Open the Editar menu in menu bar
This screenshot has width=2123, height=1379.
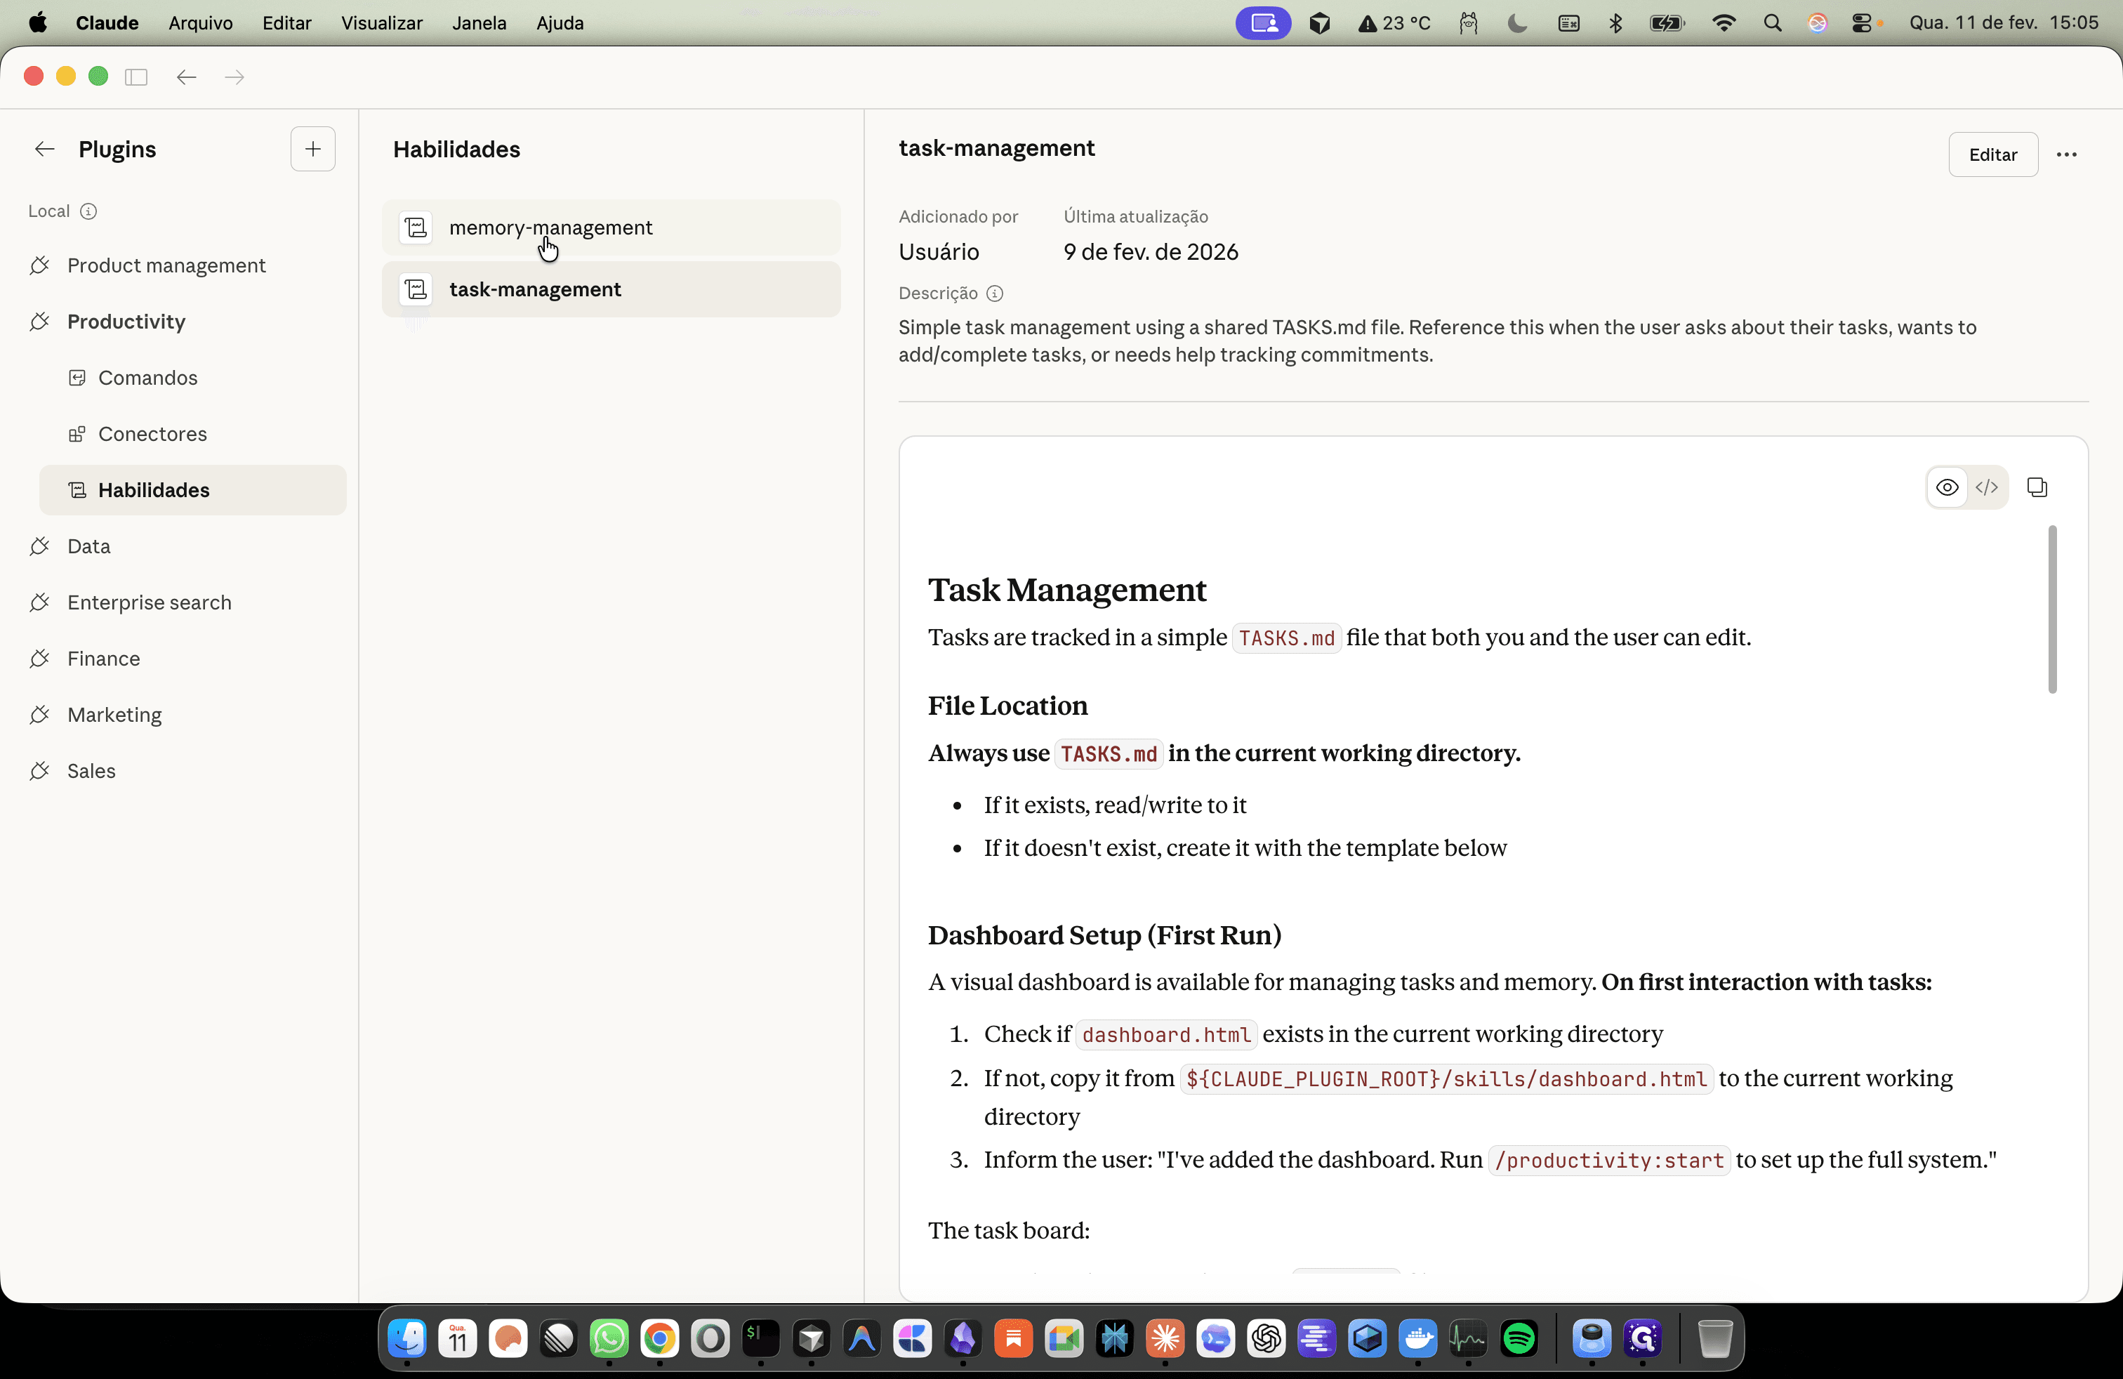(x=286, y=22)
